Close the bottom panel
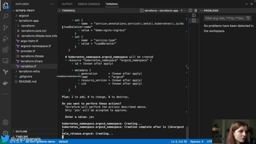Screen dimensions: 256x144 point(252,4)
